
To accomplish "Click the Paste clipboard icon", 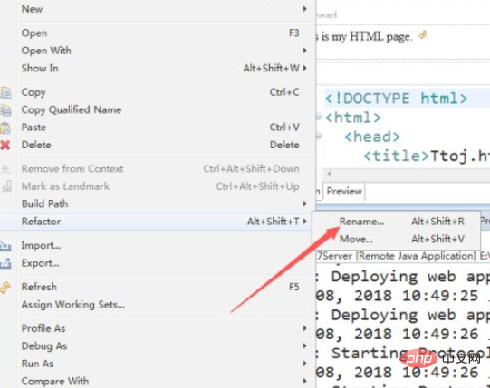I will point(5,128).
